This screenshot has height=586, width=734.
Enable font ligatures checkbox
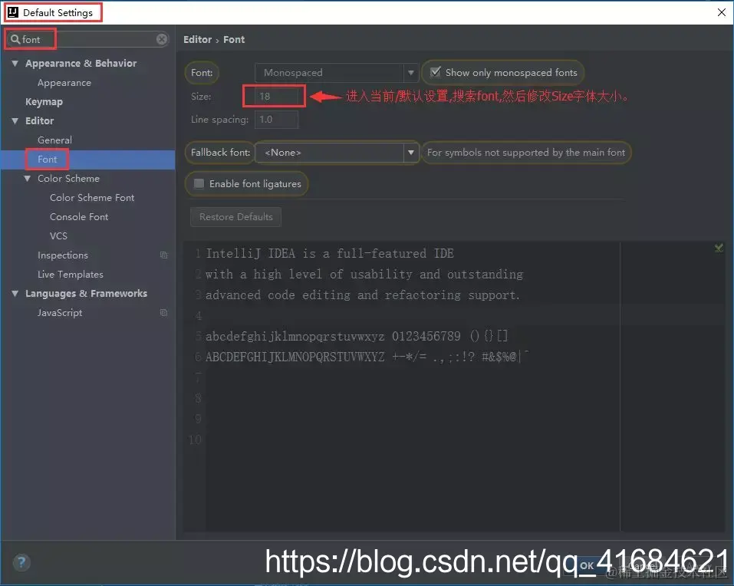(199, 183)
